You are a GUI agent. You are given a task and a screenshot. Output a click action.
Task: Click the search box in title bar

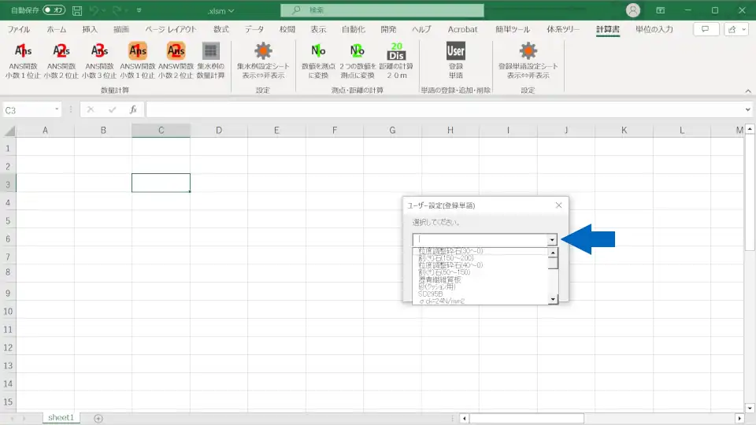(383, 10)
